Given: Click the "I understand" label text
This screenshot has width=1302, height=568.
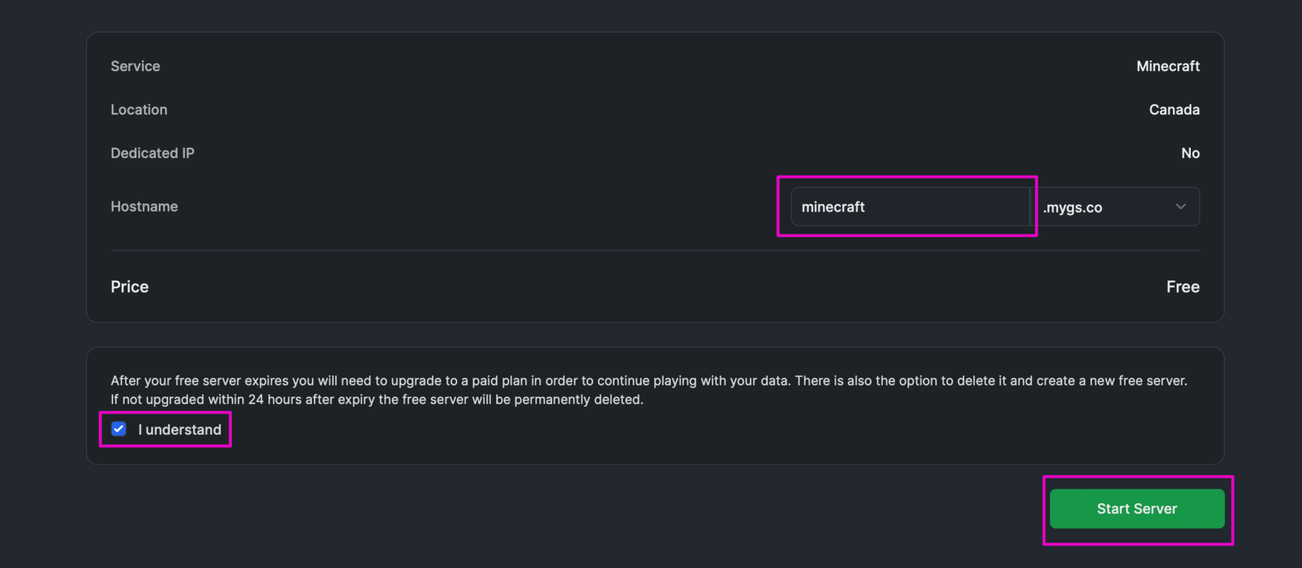Looking at the screenshot, I should point(180,430).
